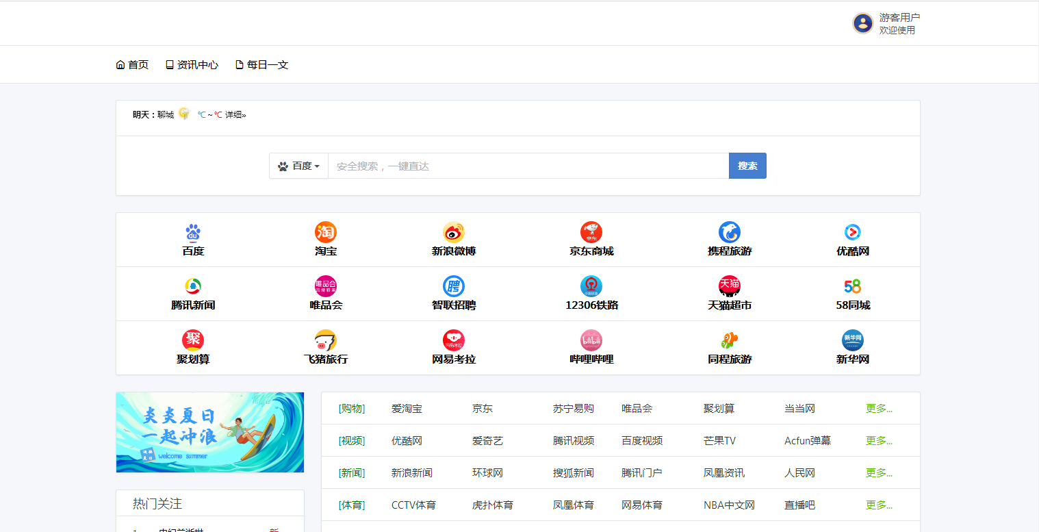The width and height of the screenshot is (1039, 532).
Task: Open the 腾讯视频 link
Action: pos(573,440)
